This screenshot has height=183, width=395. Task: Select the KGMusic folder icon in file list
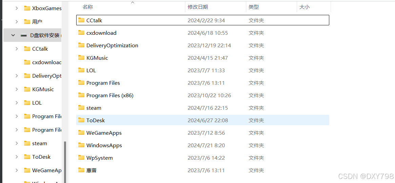point(81,58)
